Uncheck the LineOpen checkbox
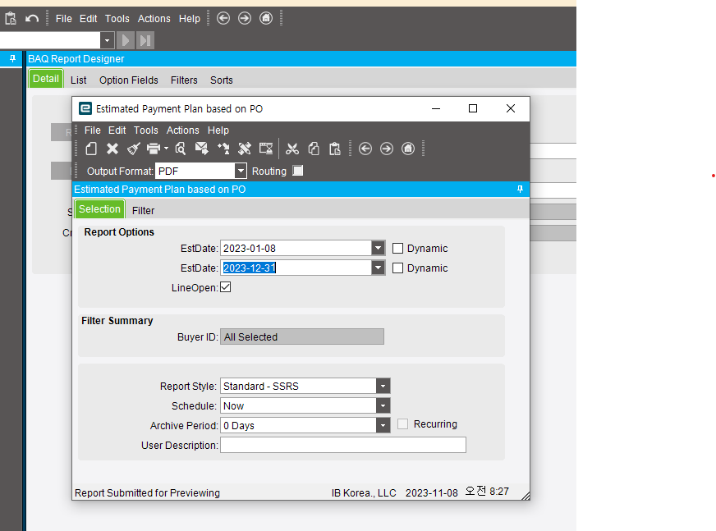This screenshot has width=716, height=531. coord(226,287)
